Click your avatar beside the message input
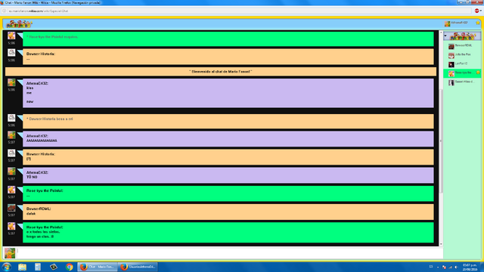 pyautogui.click(x=10, y=253)
